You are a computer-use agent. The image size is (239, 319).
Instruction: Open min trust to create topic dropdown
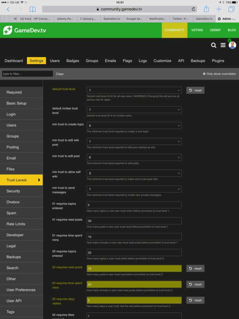134,125
